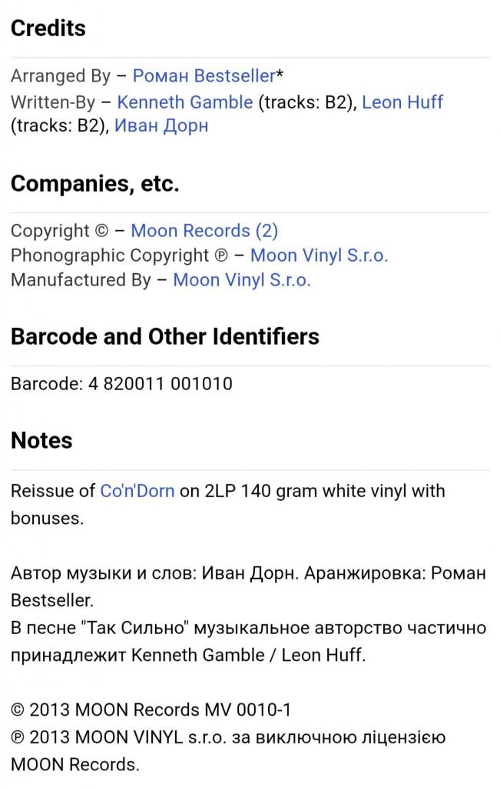This screenshot has width=500, height=788.
Task: Click the barcode number 4 820011 001010
Action: pyautogui.click(x=156, y=383)
